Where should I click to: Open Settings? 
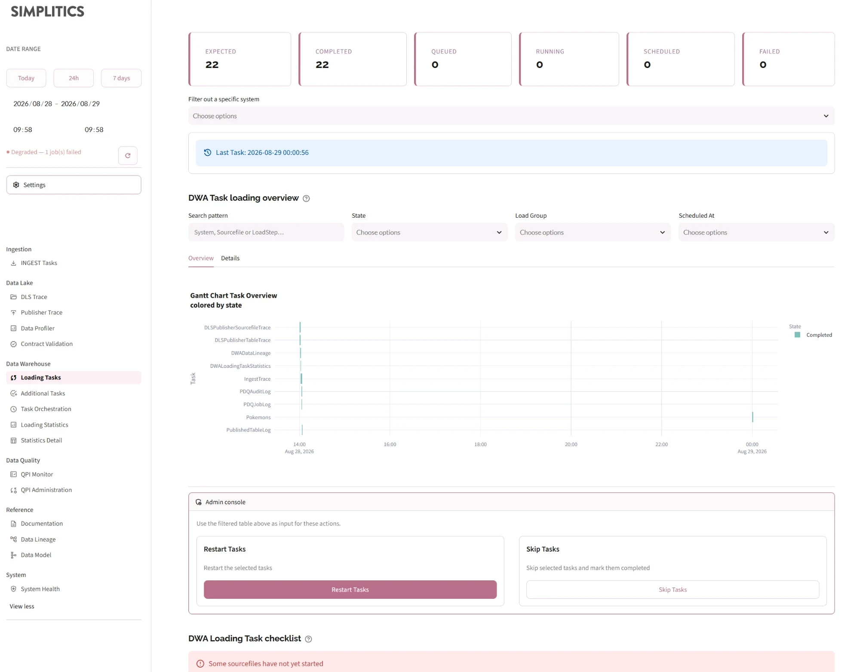[74, 185]
